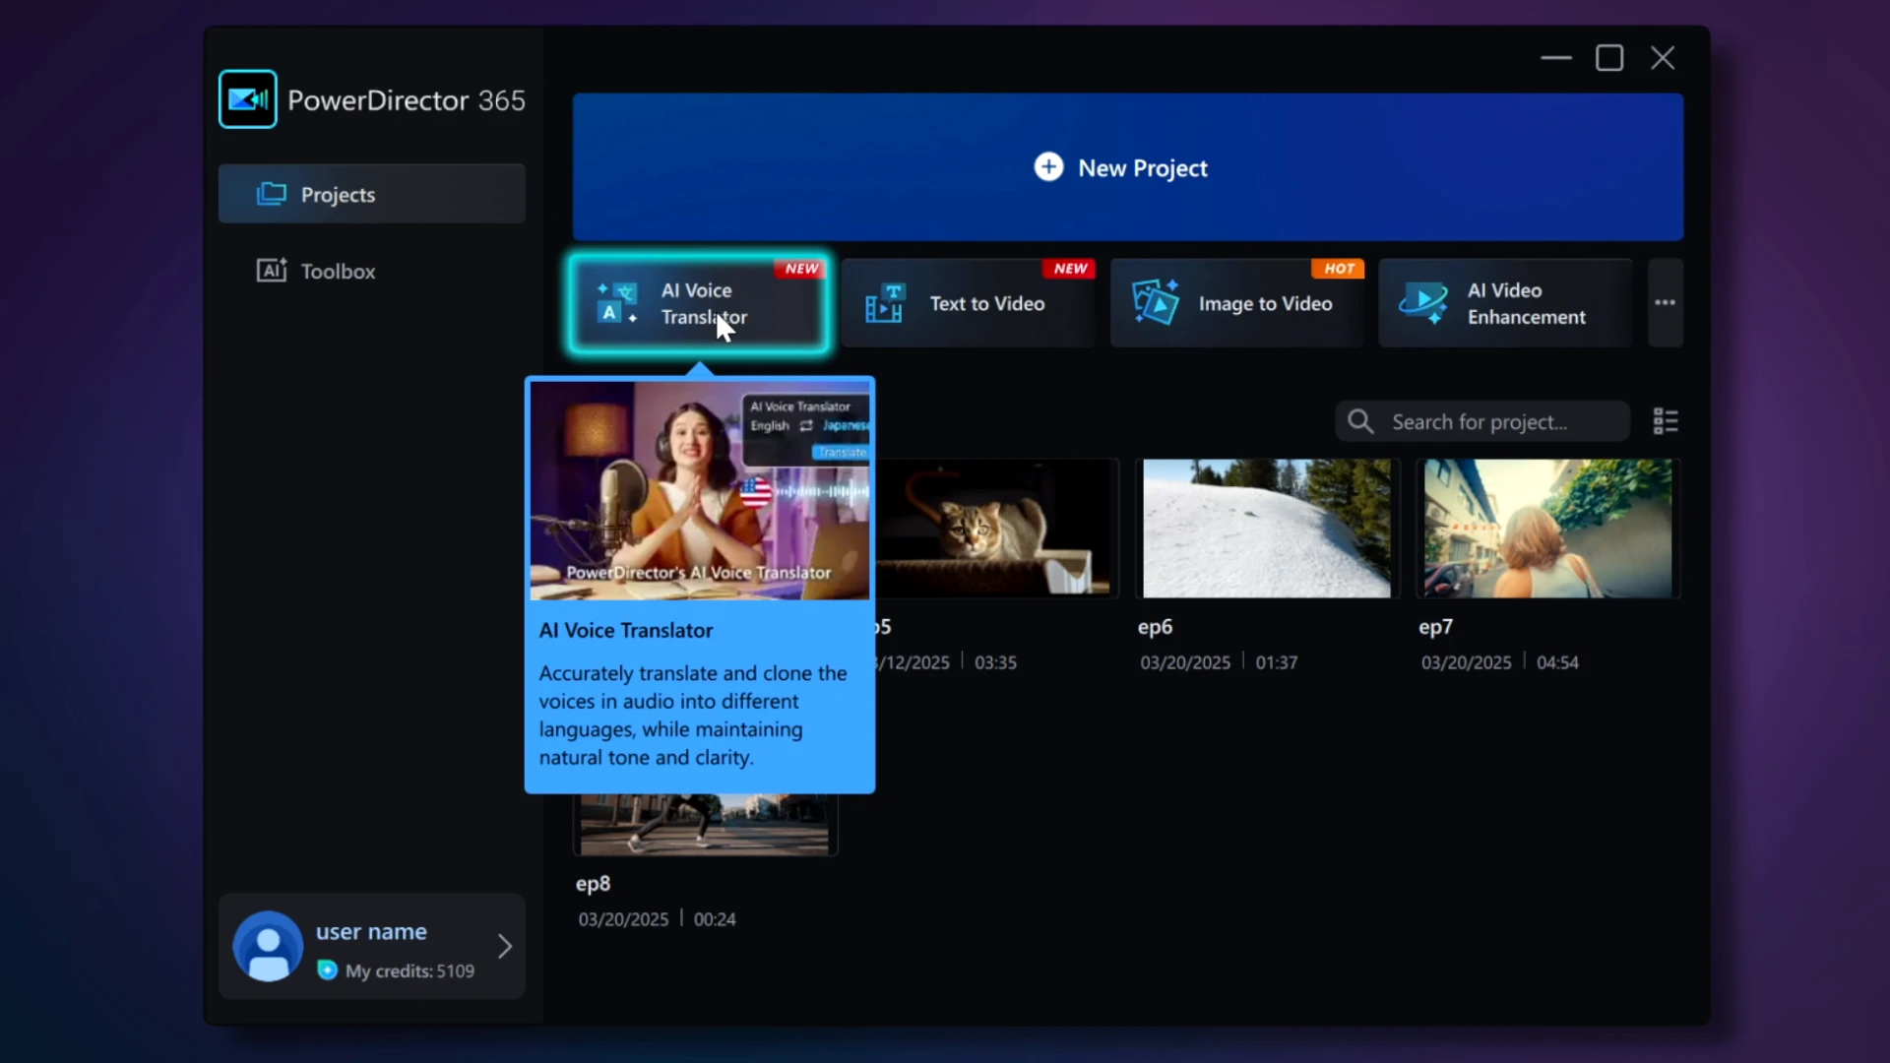Click the Text to Video icon
Viewport: 1890px width, 1063px height.
(x=884, y=303)
